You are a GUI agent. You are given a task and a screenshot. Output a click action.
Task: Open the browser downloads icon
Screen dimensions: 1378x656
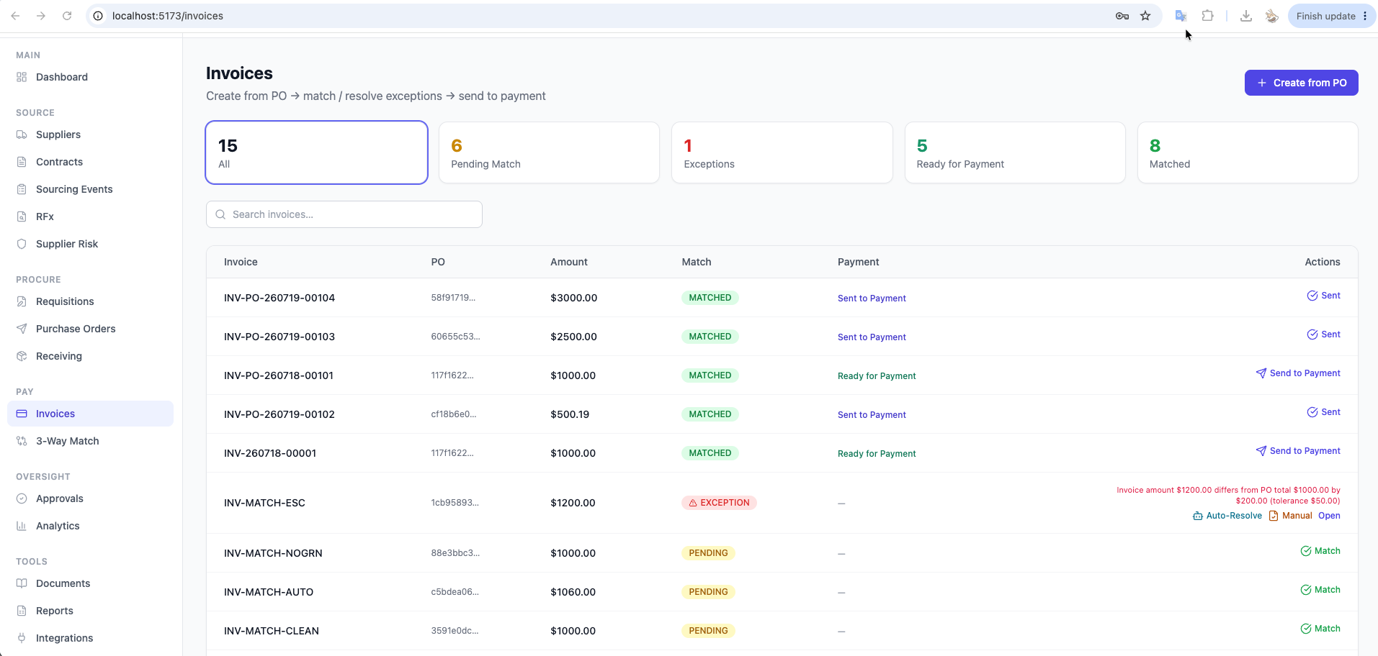[1246, 16]
